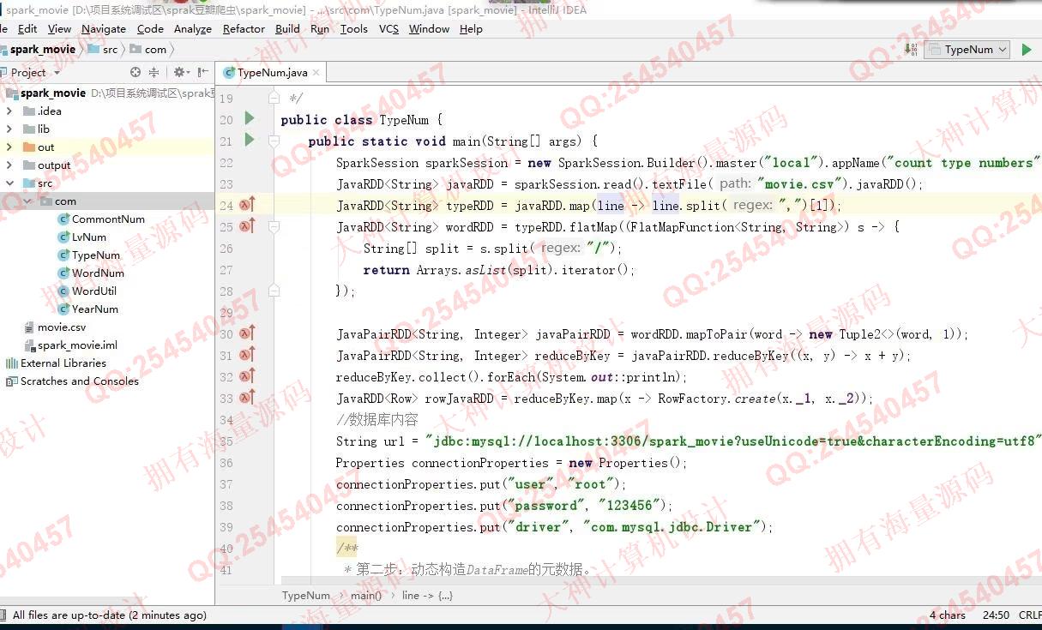Select the movie.csv file
This screenshot has width=1042, height=630.
tap(54, 327)
